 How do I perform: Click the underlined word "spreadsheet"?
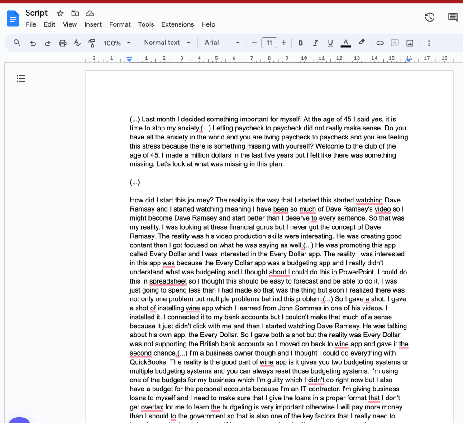[168, 281]
